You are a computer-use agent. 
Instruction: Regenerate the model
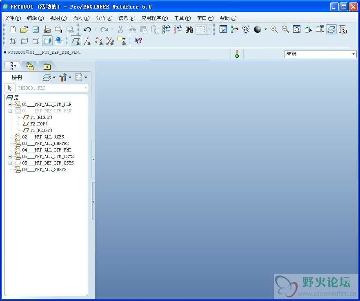click(x=166, y=29)
